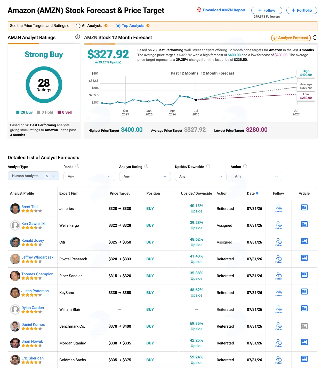Show info tooltip for Ranks filter

(x=77, y=166)
